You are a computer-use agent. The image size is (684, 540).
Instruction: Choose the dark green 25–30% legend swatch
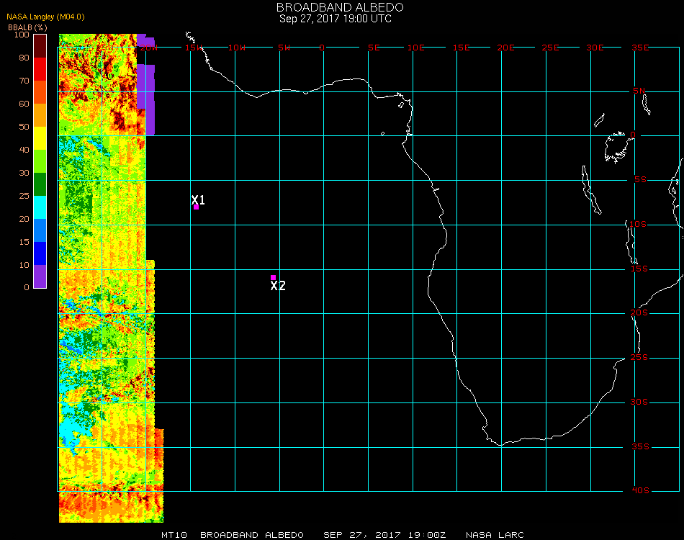[x=40, y=184]
